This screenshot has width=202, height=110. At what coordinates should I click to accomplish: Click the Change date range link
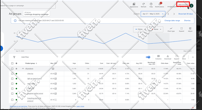coord(172,20)
